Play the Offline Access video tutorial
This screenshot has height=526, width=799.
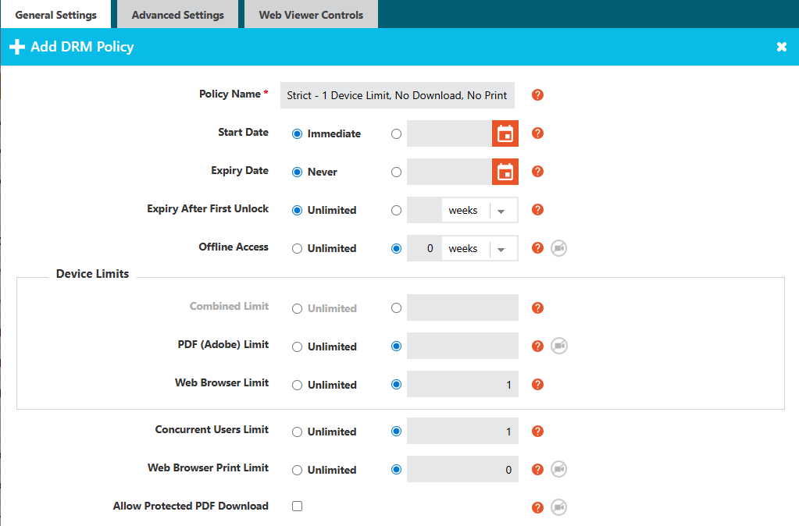point(559,247)
